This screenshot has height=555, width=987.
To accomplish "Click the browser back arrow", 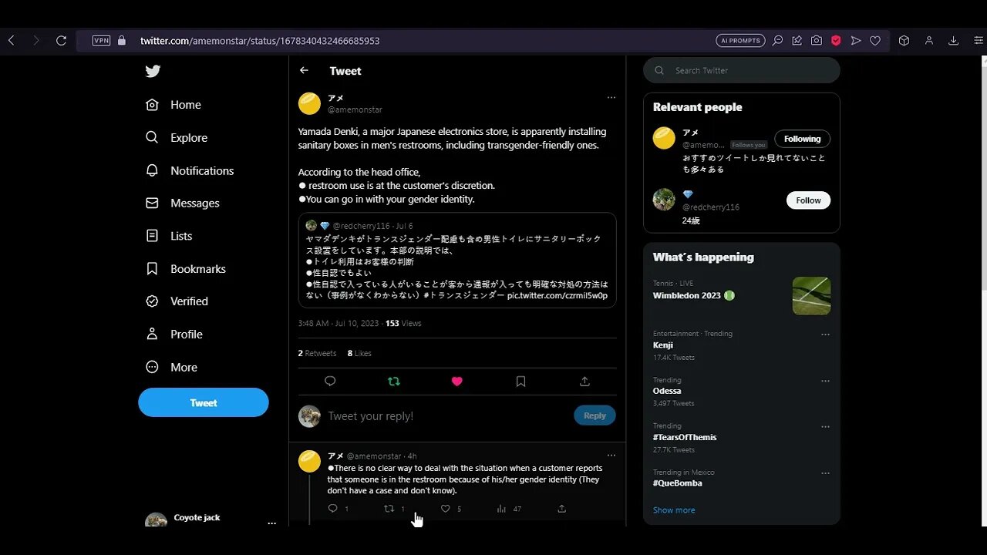I will (12, 40).
